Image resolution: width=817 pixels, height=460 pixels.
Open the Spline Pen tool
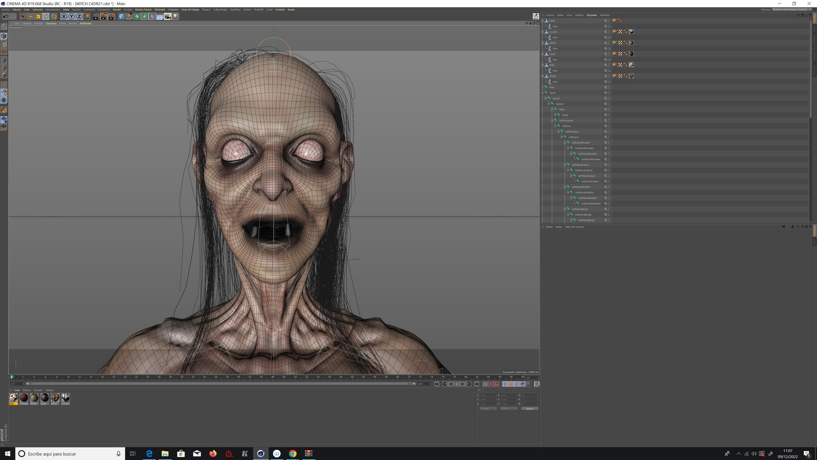(x=129, y=17)
